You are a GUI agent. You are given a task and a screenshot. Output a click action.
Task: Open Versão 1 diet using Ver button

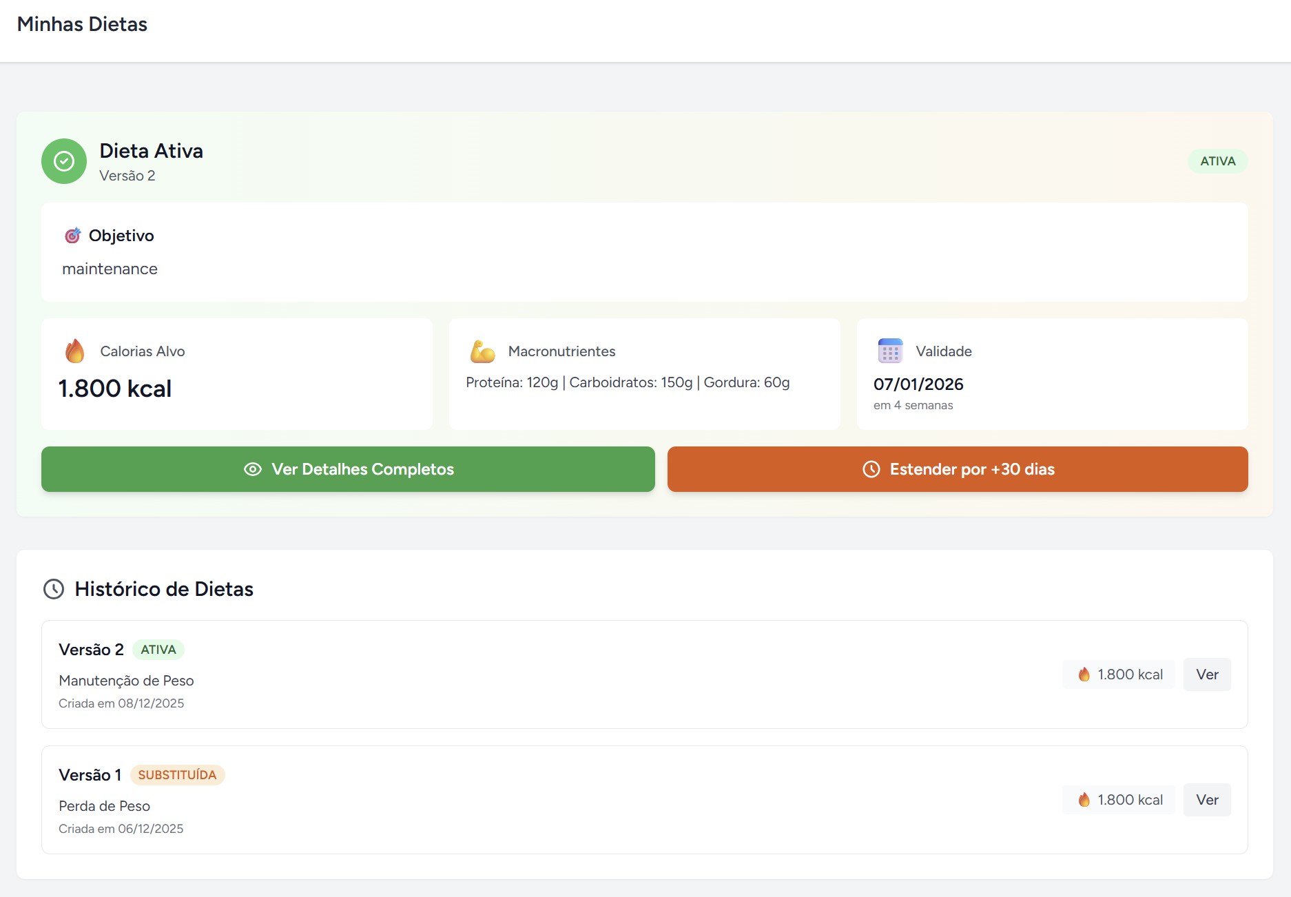coord(1206,800)
